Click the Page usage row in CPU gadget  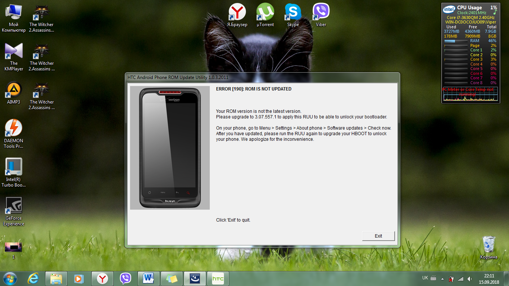tap(470, 45)
